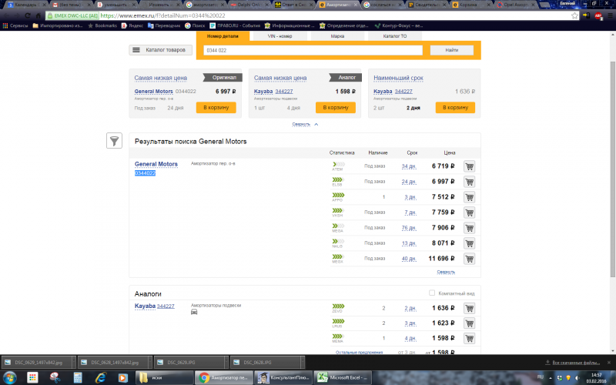Open the Chrome menu icon
This screenshot has width=616, height=385.
[x=610, y=15]
